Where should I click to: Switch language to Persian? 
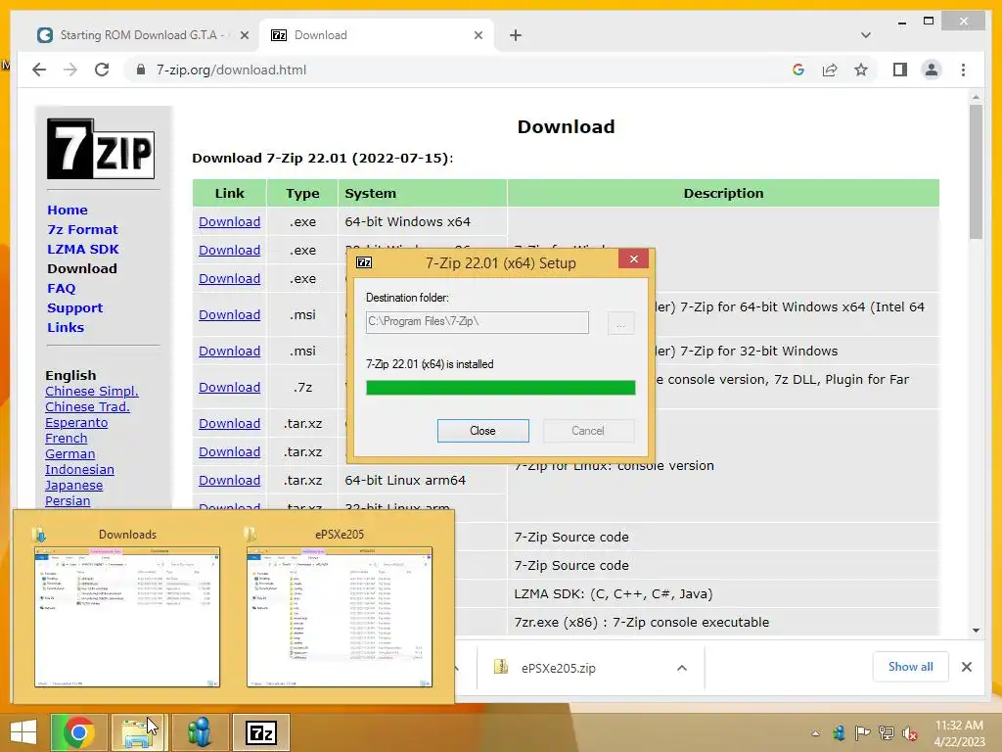(x=68, y=500)
